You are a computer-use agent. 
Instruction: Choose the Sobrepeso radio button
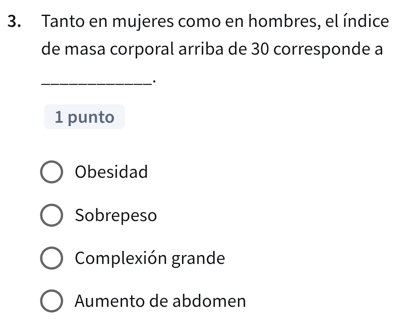51,216
